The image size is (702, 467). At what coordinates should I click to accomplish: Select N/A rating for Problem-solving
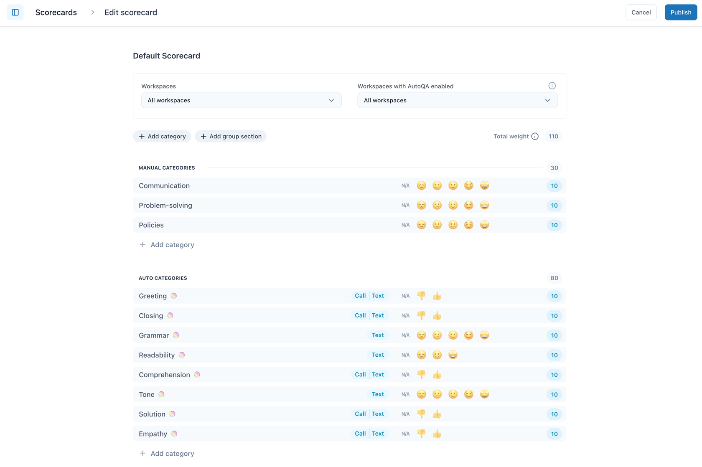click(405, 206)
